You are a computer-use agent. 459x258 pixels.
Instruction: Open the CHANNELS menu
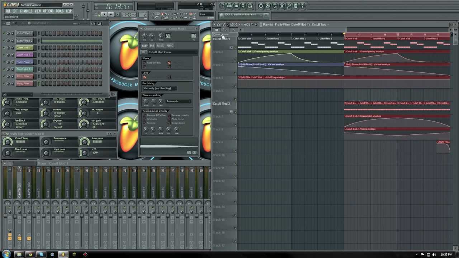26,11
